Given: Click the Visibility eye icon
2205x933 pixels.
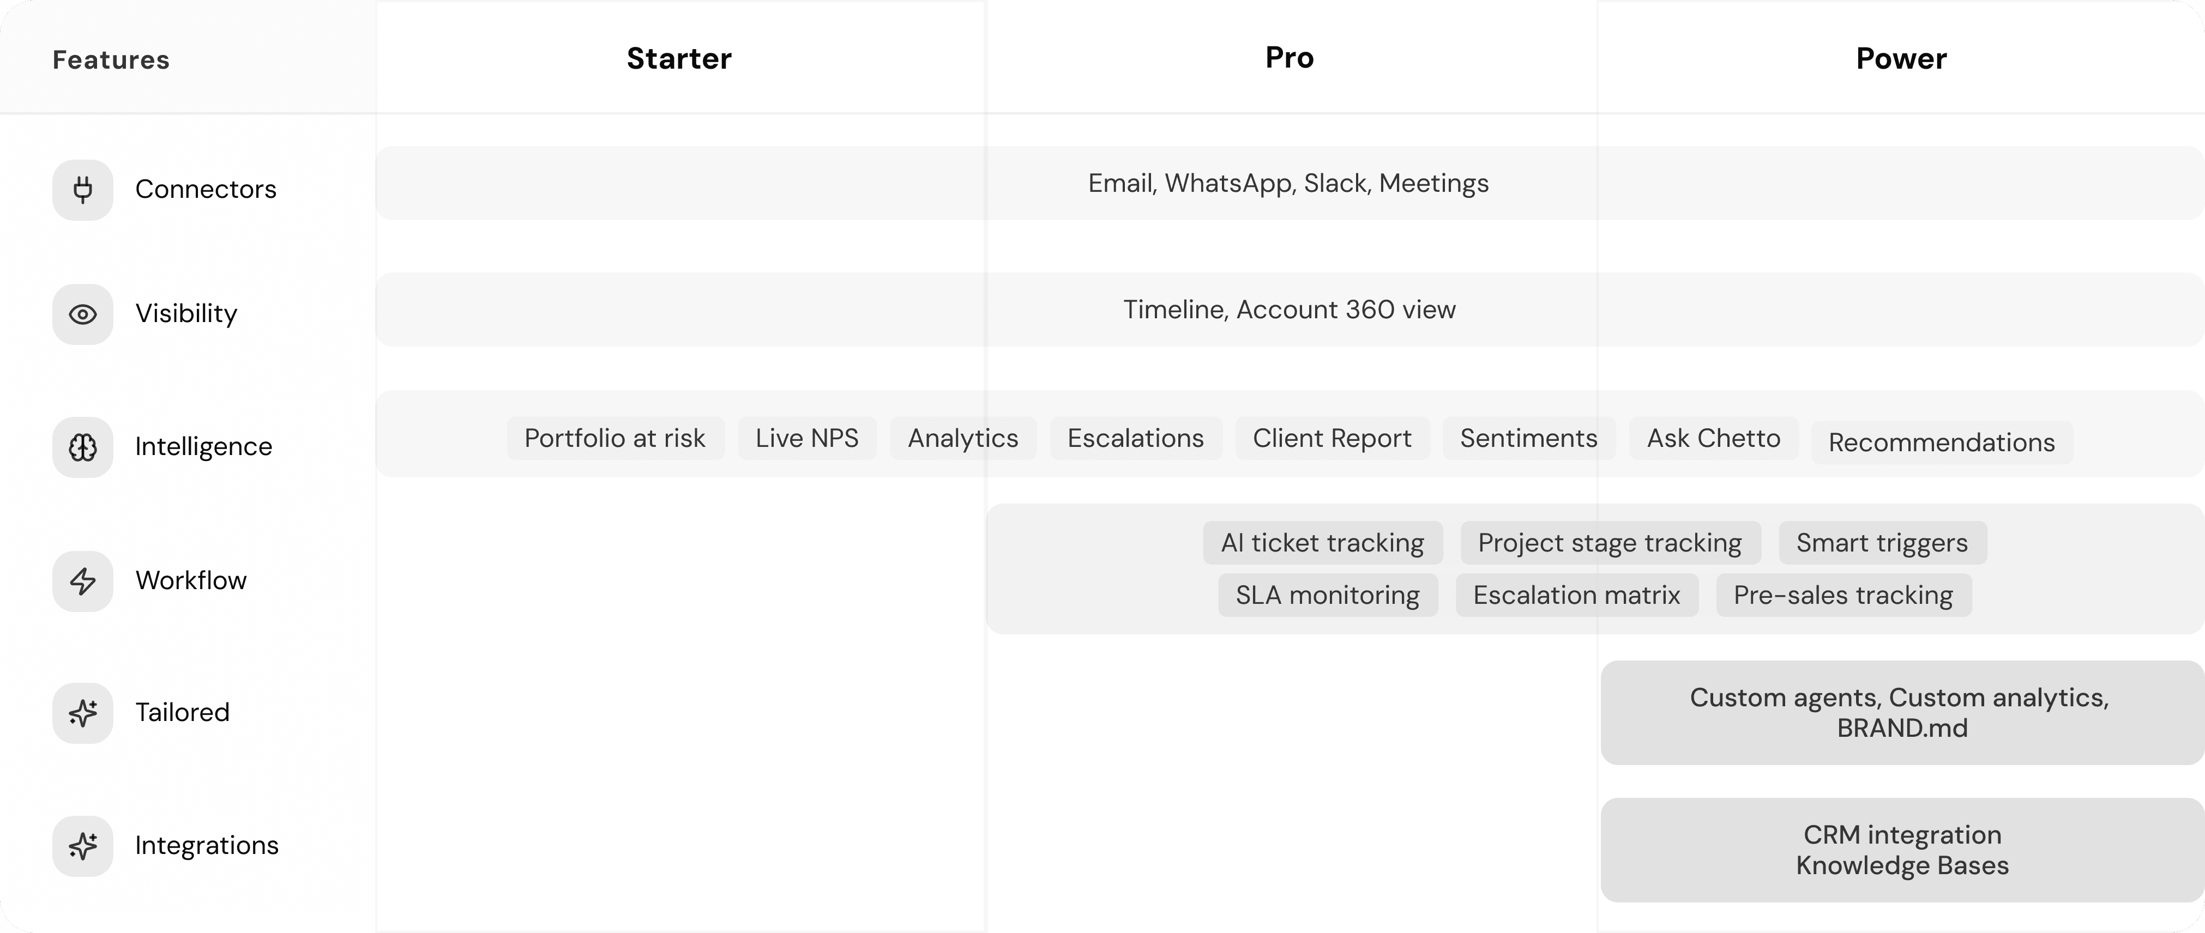Looking at the screenshot, I should (x=82, y=314).
